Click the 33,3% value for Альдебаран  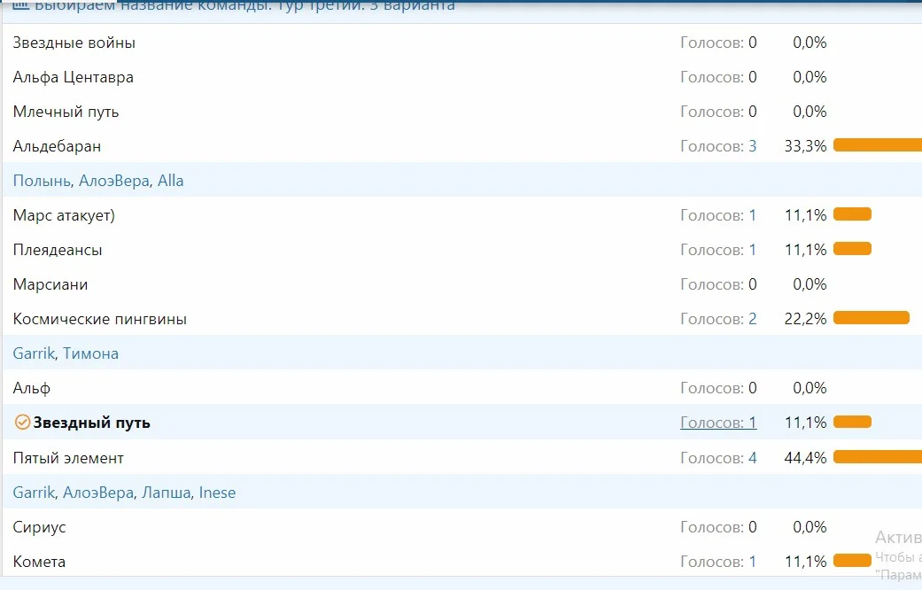coord(806,146)
